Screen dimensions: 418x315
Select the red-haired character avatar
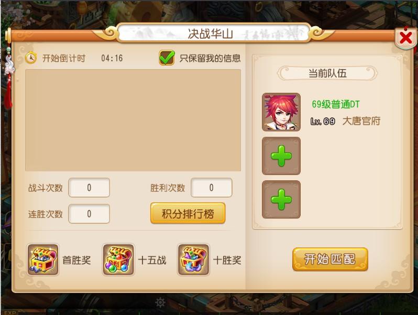(x=281, y=112)
